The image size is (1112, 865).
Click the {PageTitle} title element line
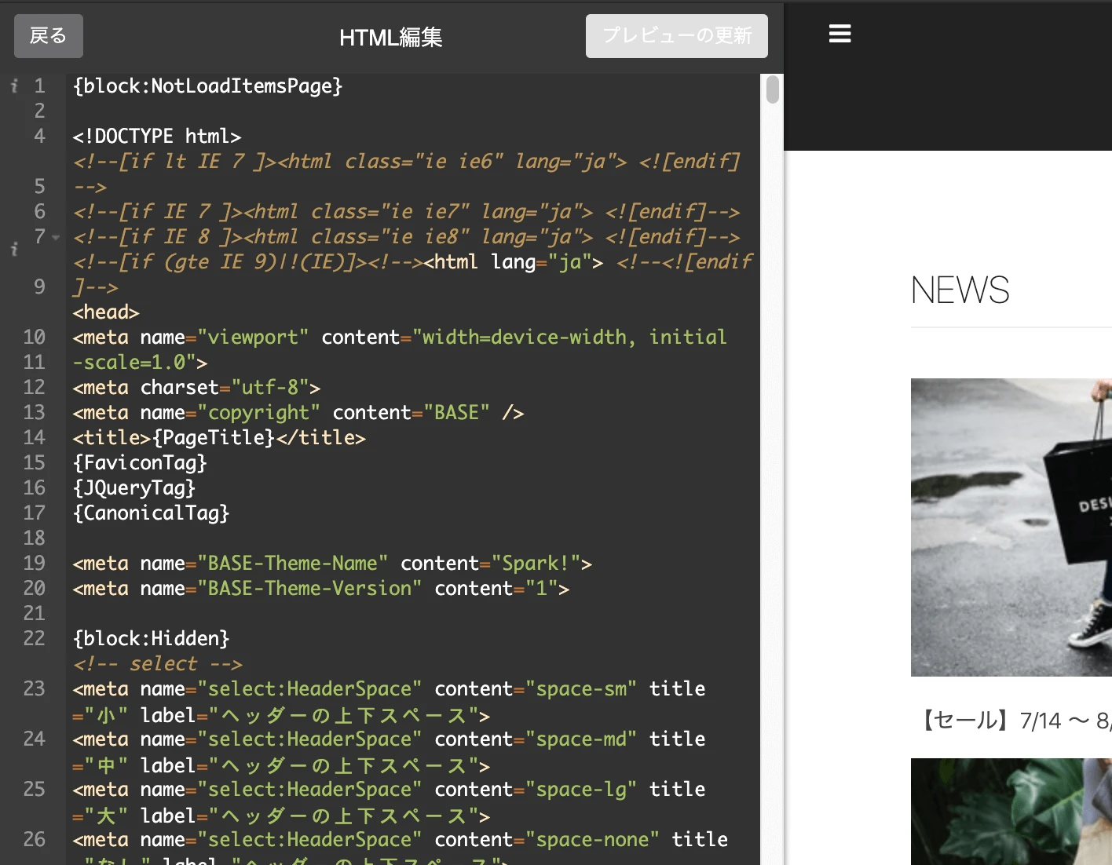(220, 437)
